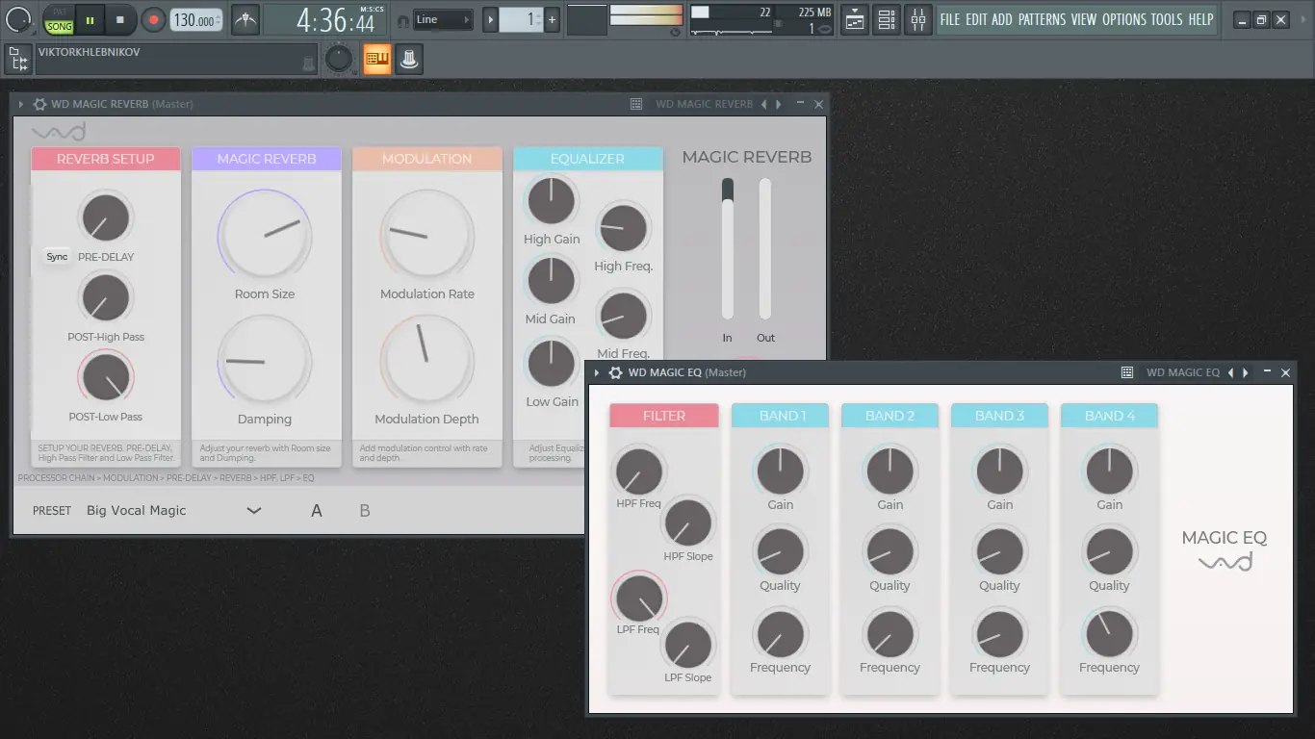Click the Room Size knob
This screenshot has width=1315, height=739.
pyautogui.click(x=265, y=235)
